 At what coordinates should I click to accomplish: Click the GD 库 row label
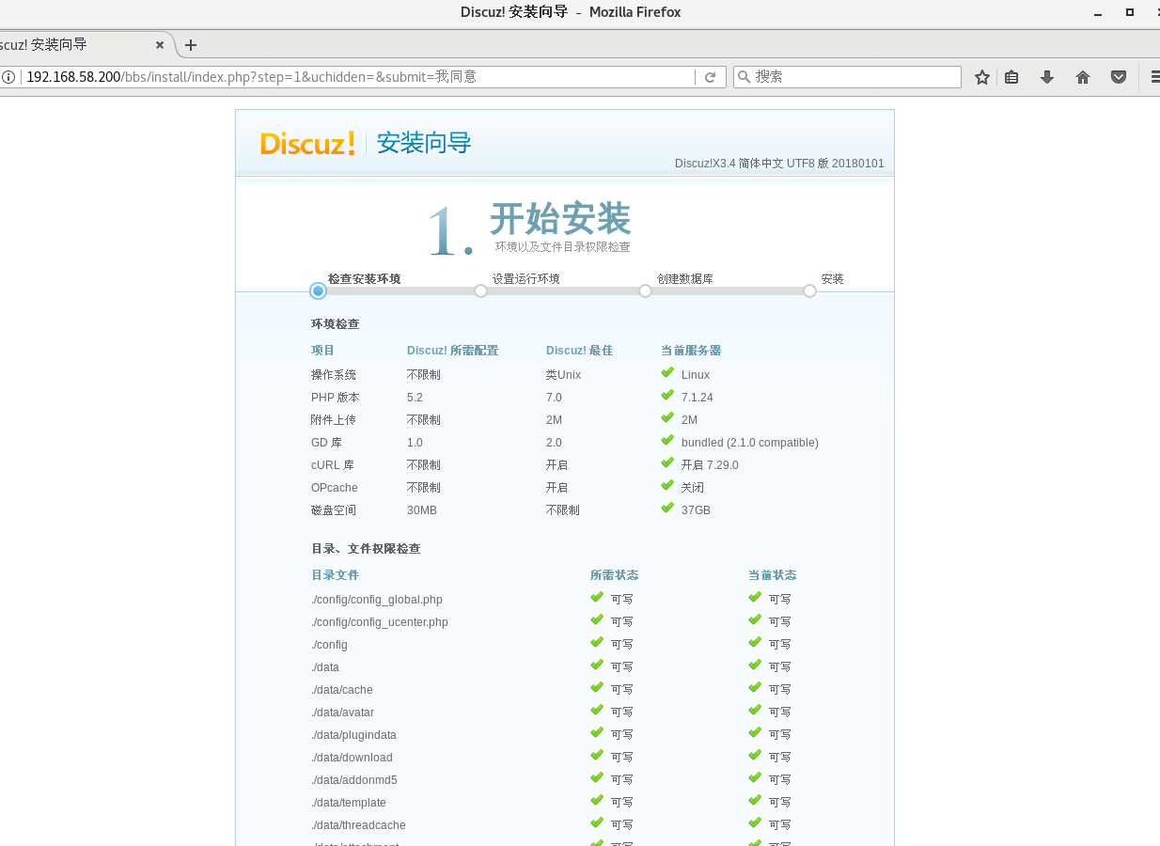pyautogui.click(x=327, y=443)
